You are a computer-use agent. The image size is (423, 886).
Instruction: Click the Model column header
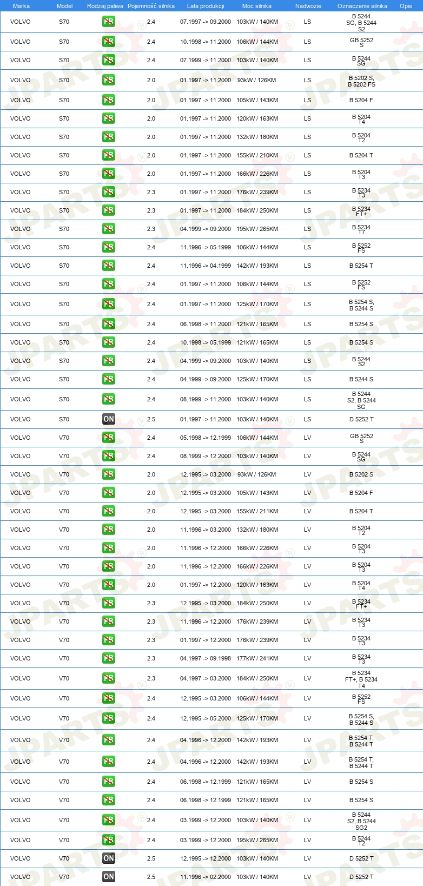click(64, 6)
